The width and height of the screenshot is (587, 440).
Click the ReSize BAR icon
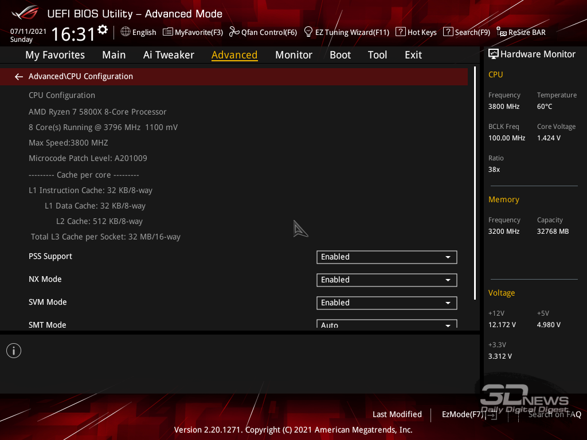click(501, 32)
